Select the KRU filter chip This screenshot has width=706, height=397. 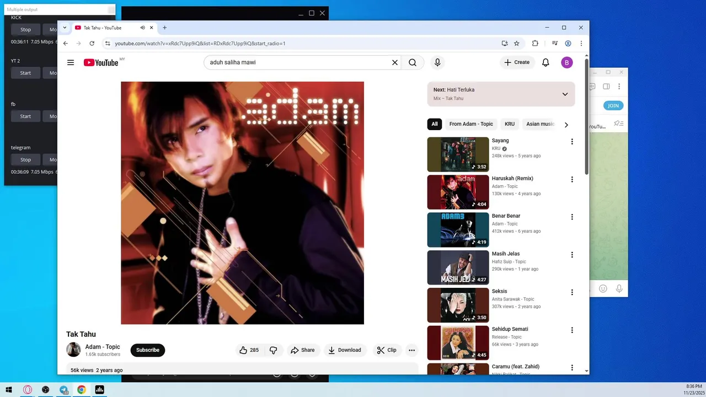[x=510, y=124]
